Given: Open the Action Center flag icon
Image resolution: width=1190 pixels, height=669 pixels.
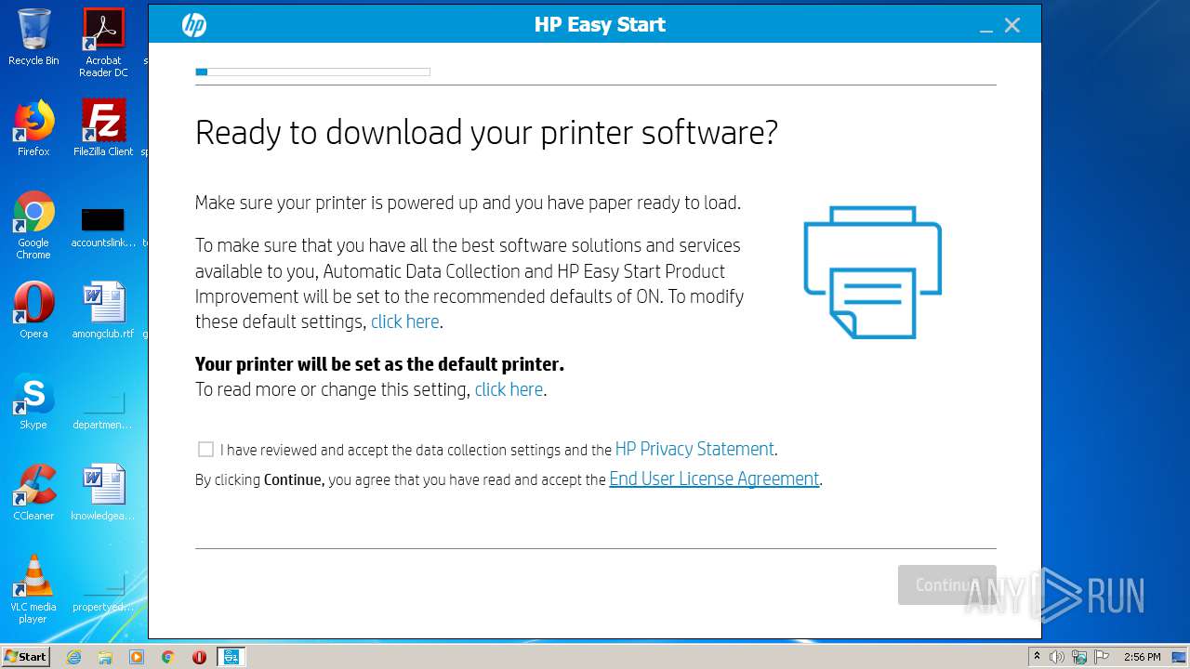Looking at the screenshot, I should (1103, 657).
